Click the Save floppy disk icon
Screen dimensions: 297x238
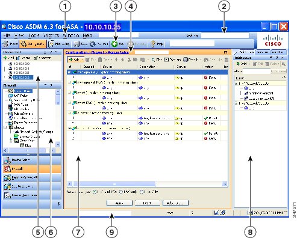[x=77, y=44]
